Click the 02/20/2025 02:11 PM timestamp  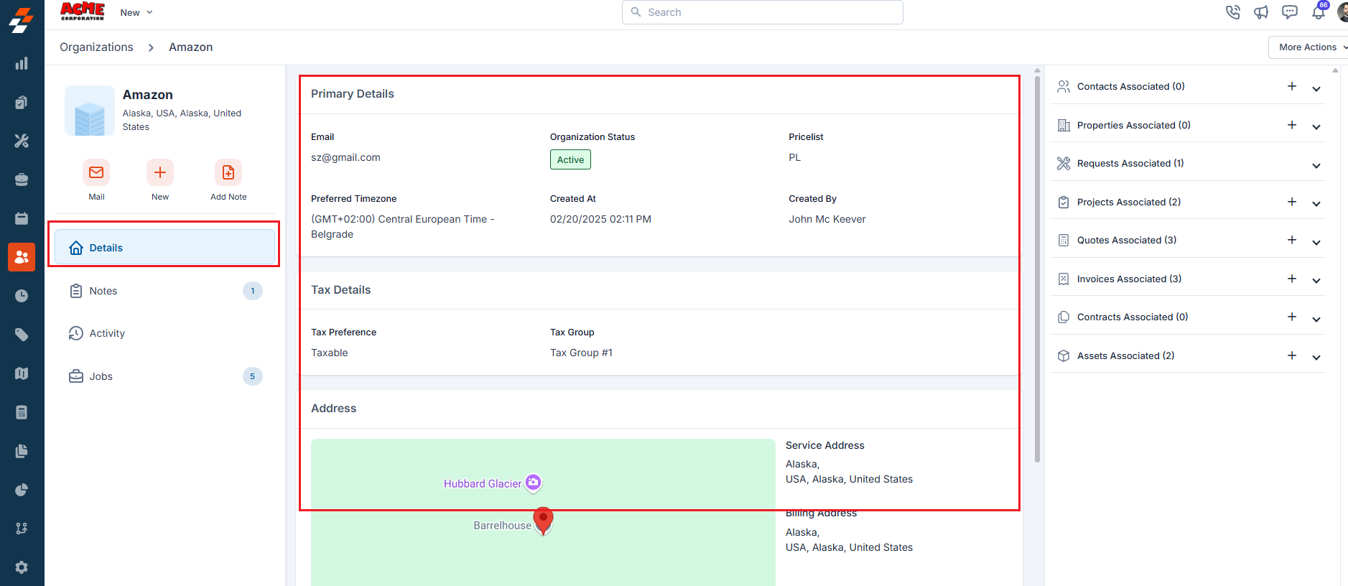pos(600,219)
